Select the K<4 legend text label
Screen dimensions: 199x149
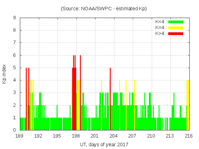coord(160,22)
